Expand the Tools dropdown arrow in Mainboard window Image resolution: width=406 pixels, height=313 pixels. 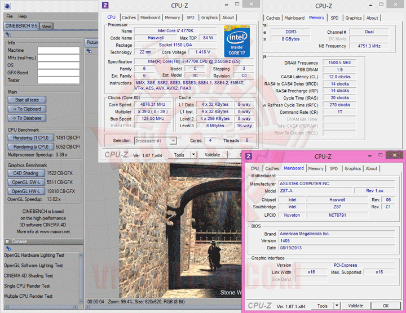pyautogui.click(x=336, y=306)
